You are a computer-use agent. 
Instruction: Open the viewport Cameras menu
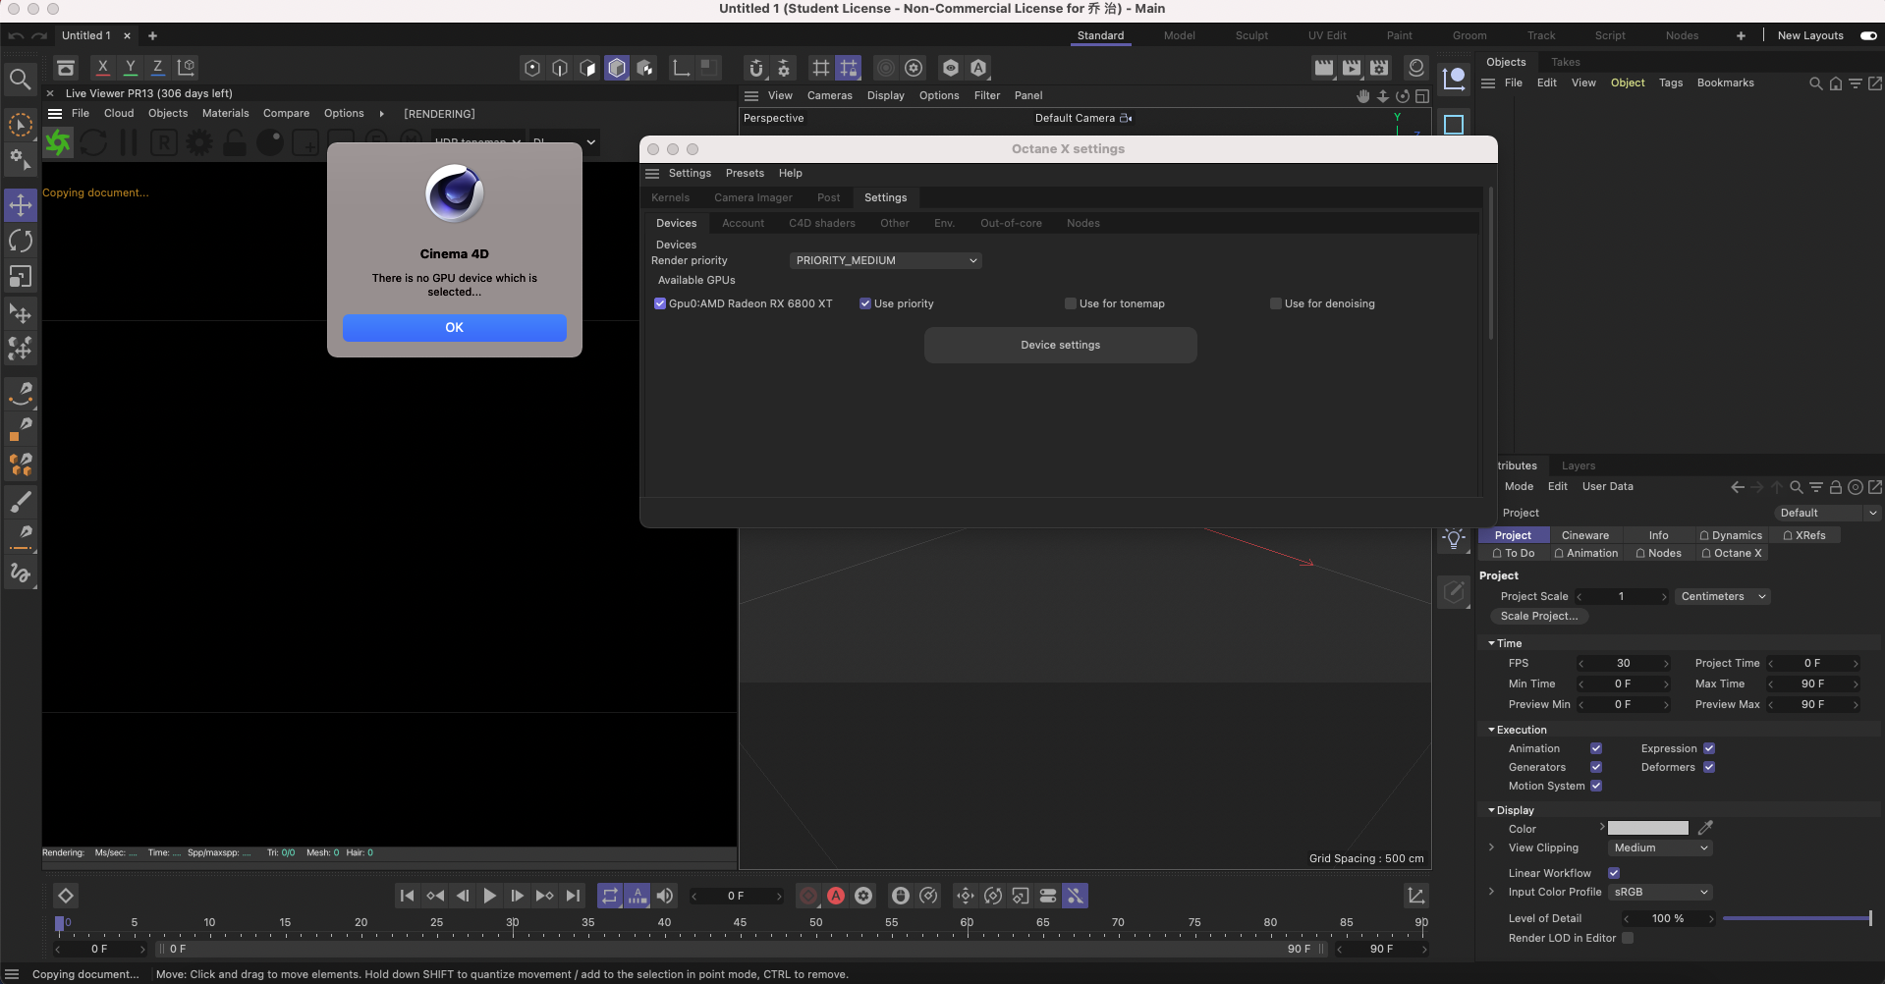pos(829,95)
